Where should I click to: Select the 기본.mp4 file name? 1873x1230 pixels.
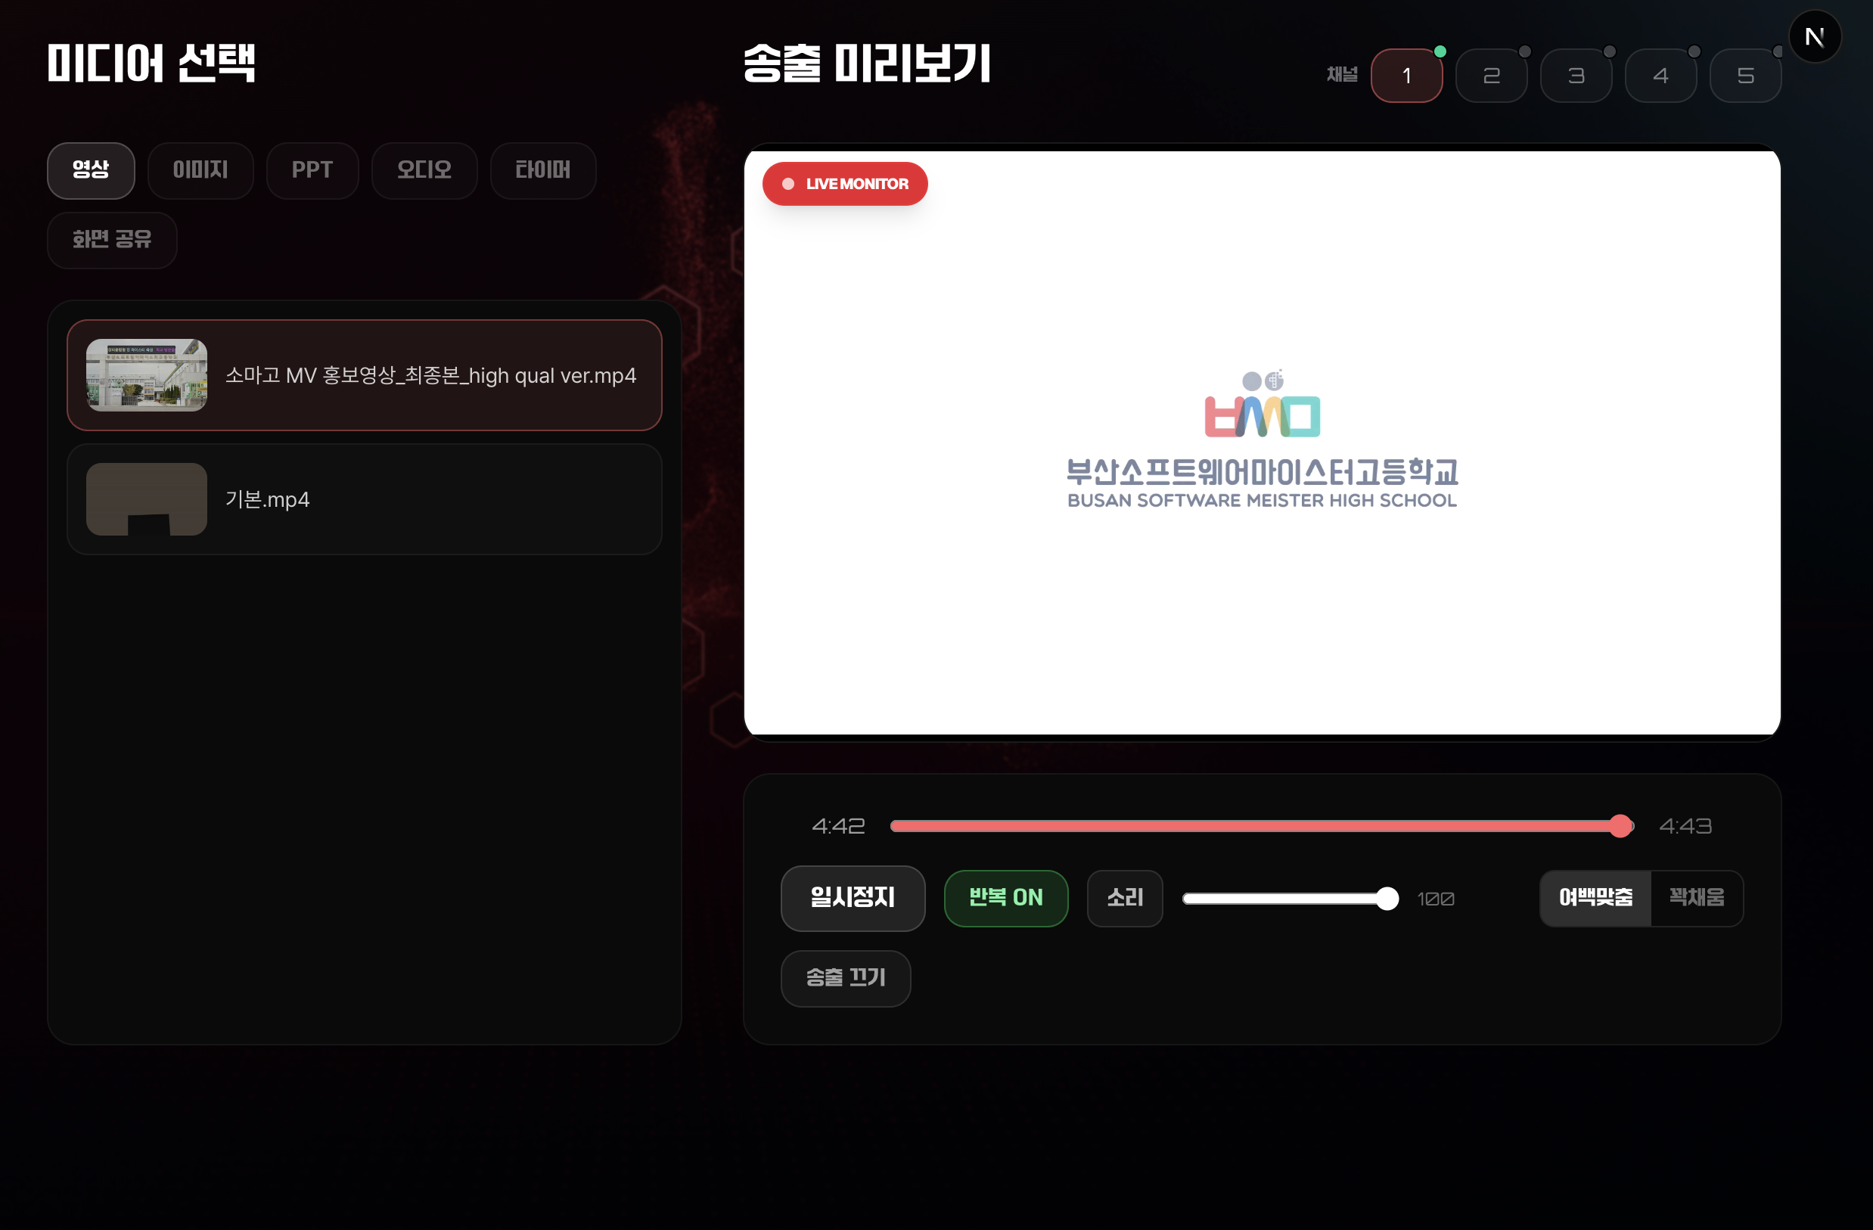coord(268,500)
